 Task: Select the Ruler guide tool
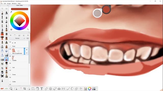click(x=46, y=89)
